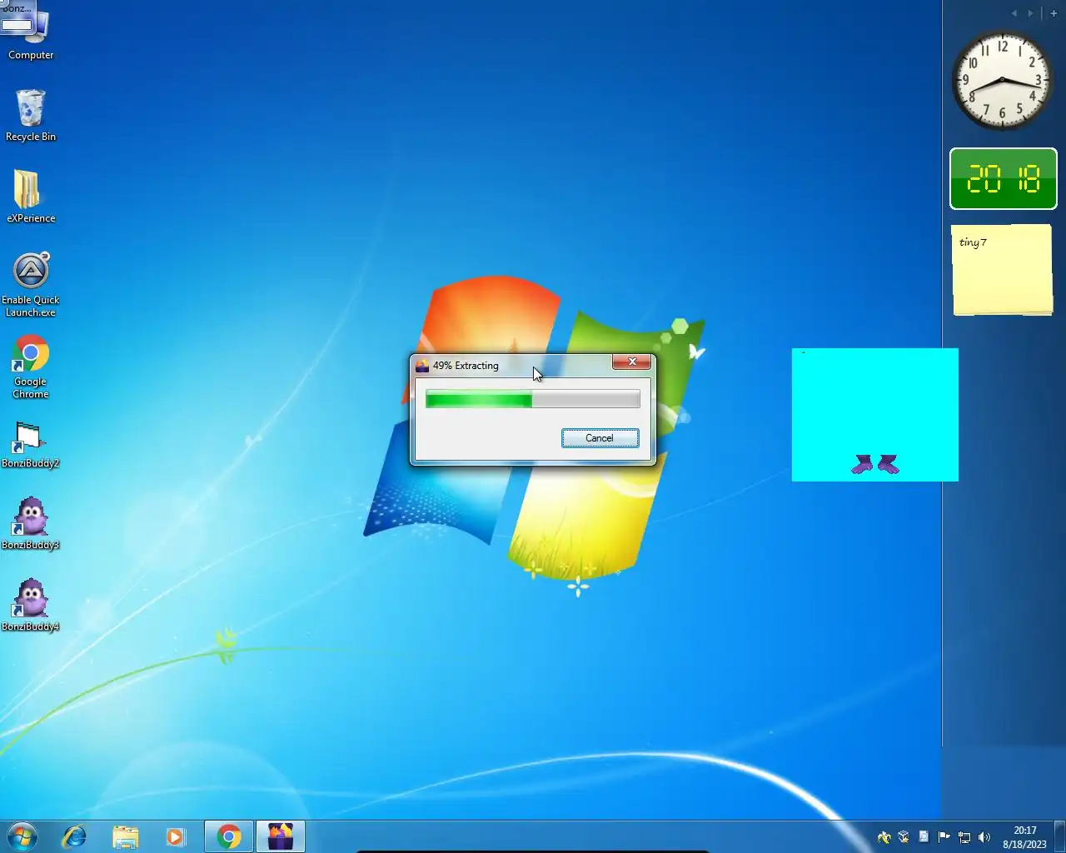Open Windows Media Player taskbar icon
Screen dimensions: 1066x853
coord(176,836)
